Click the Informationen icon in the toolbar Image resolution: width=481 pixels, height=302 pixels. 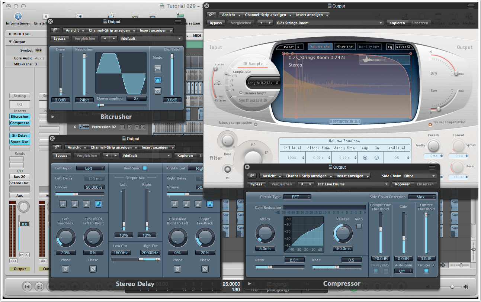click(18, 17)
